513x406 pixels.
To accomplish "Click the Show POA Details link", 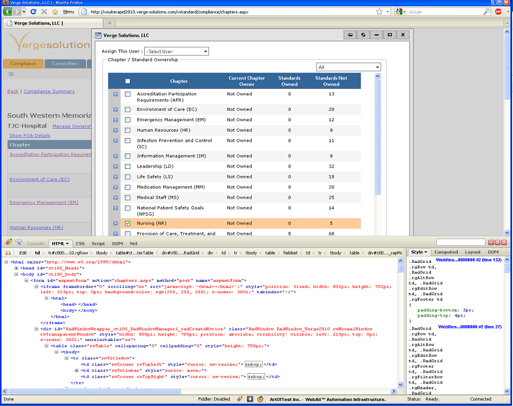I will pos(30,136).
